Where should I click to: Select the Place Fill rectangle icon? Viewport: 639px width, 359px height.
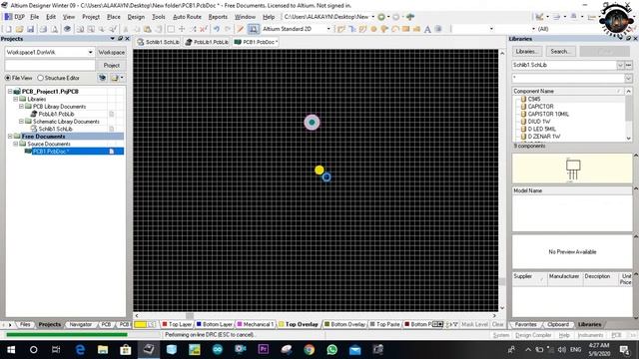(x=405, y=29)
